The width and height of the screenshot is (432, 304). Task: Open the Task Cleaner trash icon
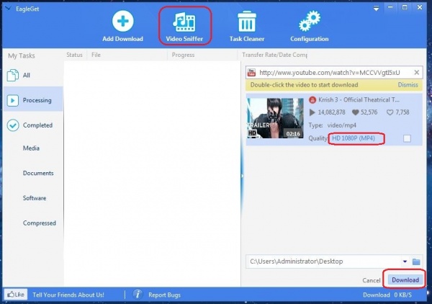click(247, 21)
